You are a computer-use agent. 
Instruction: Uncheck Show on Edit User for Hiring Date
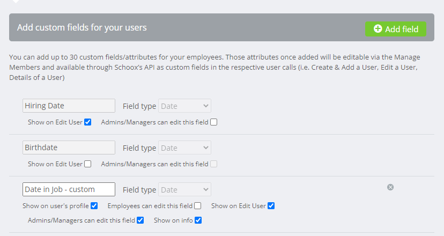point(88,122)
